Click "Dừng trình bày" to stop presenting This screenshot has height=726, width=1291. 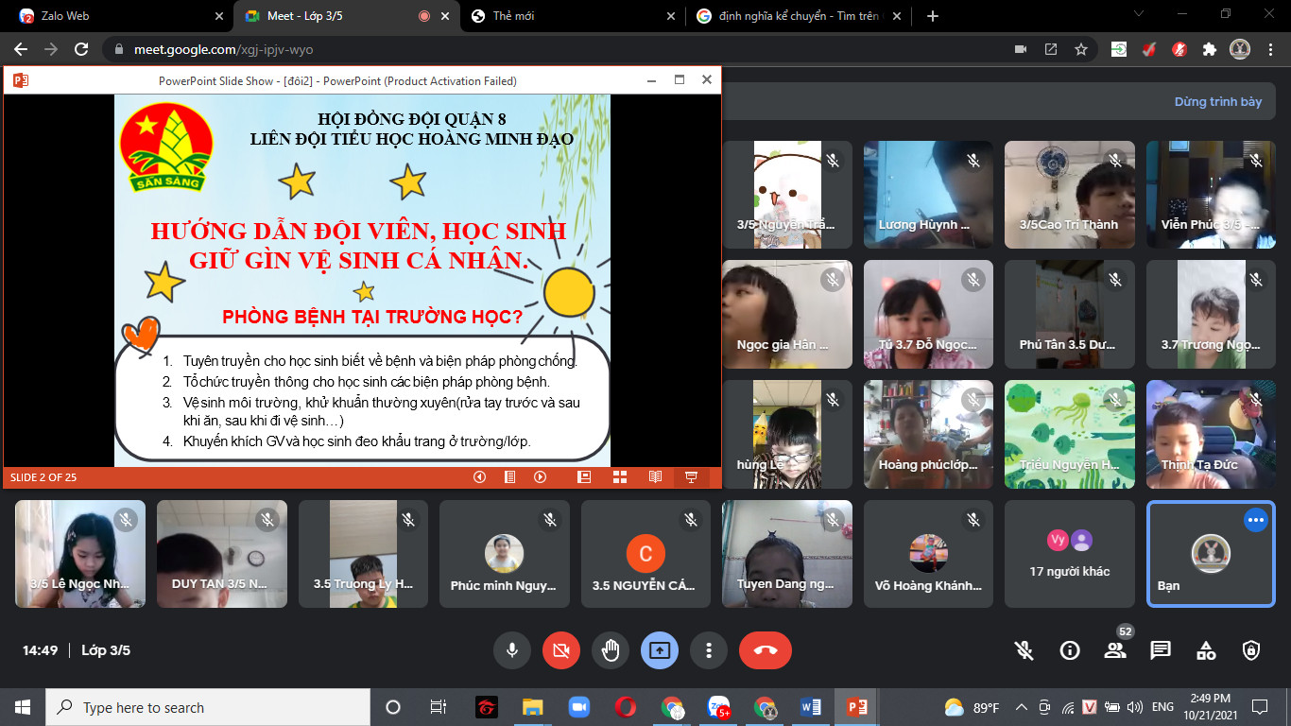point(1217,102)
